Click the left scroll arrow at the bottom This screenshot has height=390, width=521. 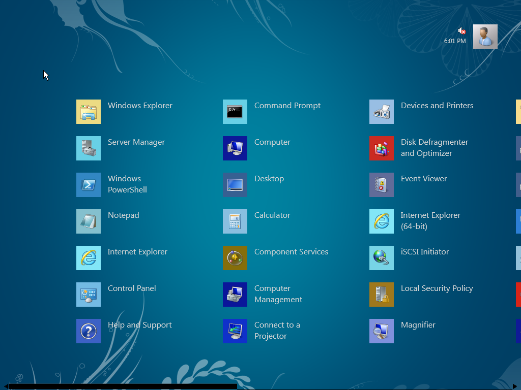pyautogui.click(x=6, y=386)
